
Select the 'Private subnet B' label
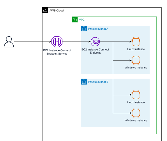click(98, 82)
